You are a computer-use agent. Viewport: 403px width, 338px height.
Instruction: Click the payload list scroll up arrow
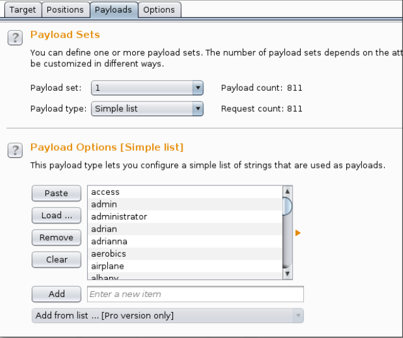tap(287, 191)
